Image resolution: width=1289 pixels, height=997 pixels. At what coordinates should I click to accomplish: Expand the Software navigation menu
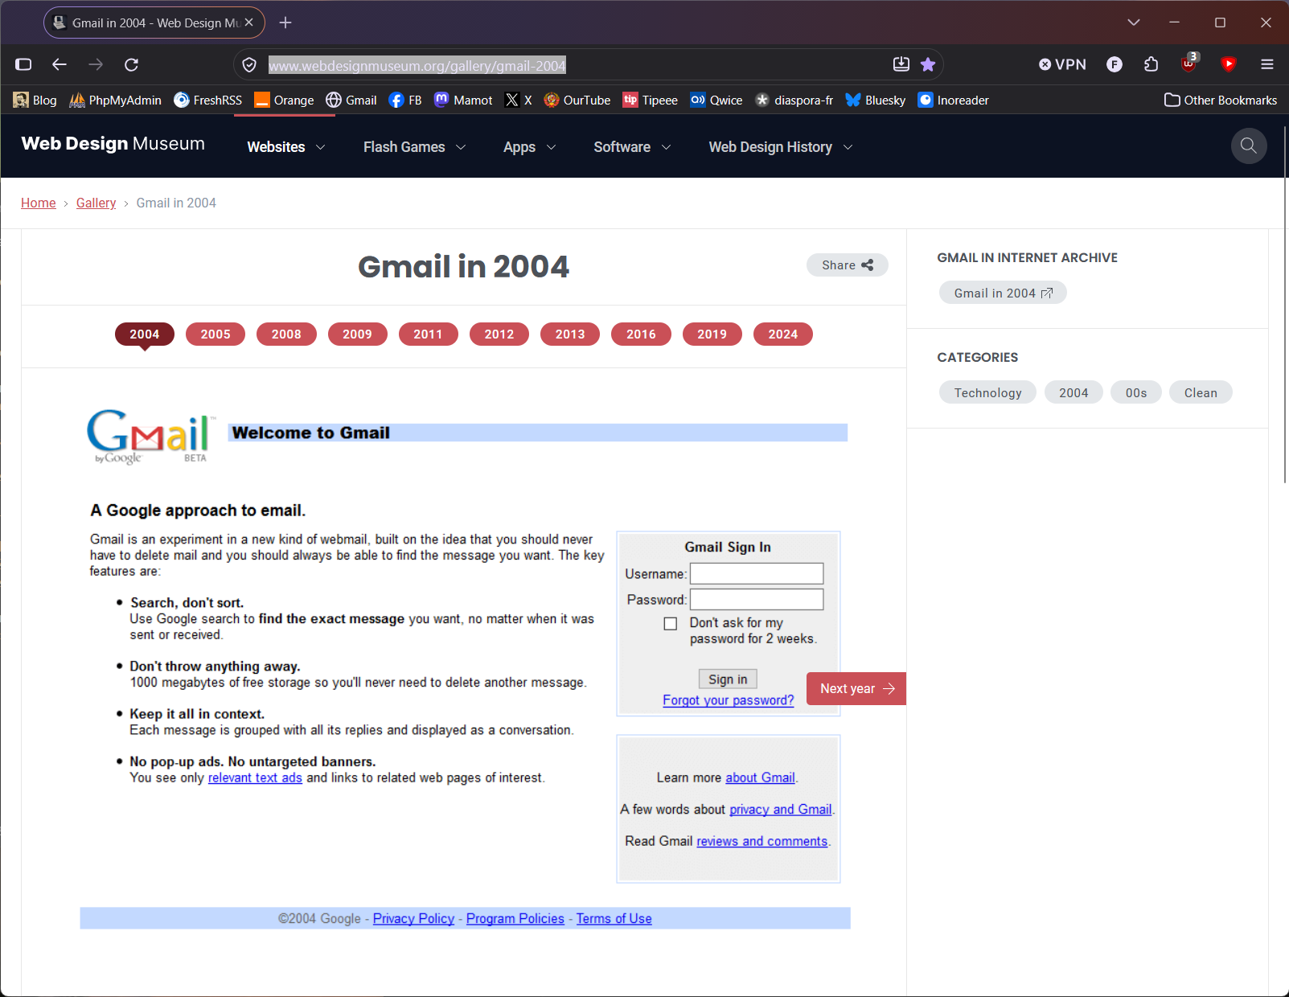(x=633, y=147)
